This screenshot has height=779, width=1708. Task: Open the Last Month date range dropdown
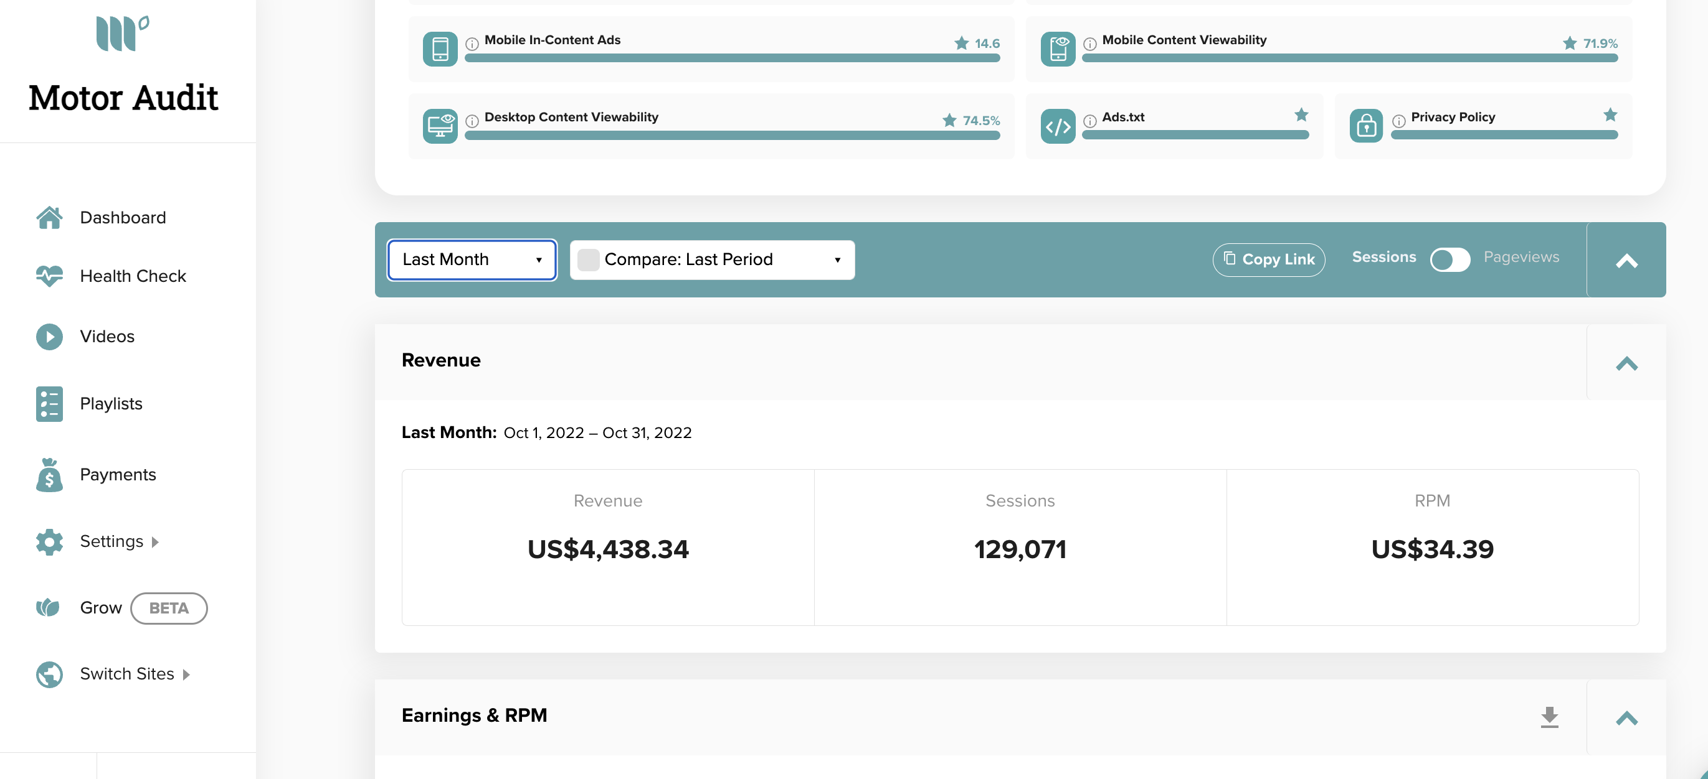click(472, 259)
